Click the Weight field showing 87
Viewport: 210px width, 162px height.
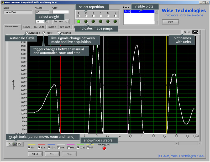(42, 12)
